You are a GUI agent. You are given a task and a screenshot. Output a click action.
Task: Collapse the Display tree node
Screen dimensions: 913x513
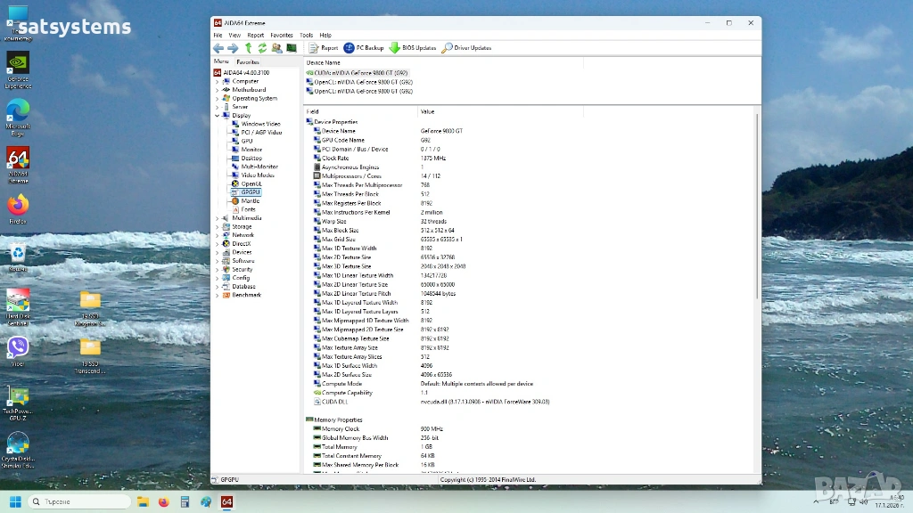(x=217, y=116)
